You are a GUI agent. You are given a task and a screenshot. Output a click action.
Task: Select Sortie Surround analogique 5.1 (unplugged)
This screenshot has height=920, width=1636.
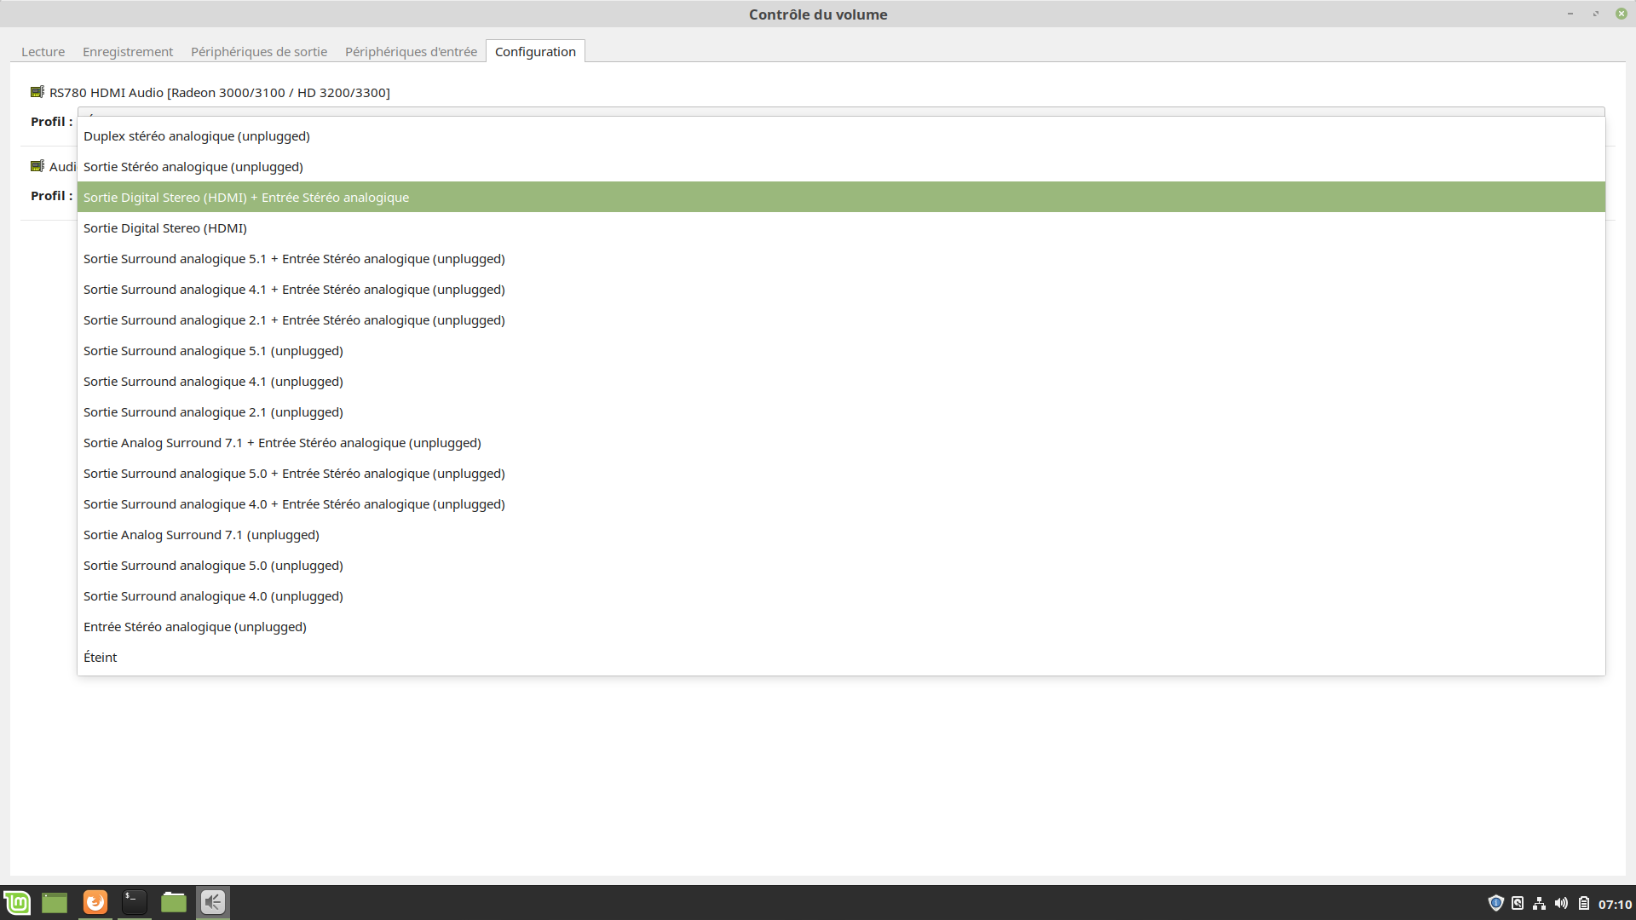[x=213, y=351]
